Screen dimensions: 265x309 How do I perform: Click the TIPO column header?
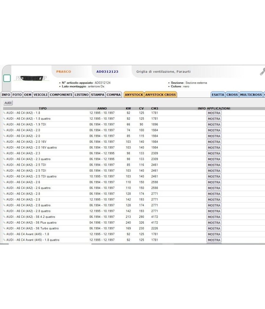(x=43, y=108)
